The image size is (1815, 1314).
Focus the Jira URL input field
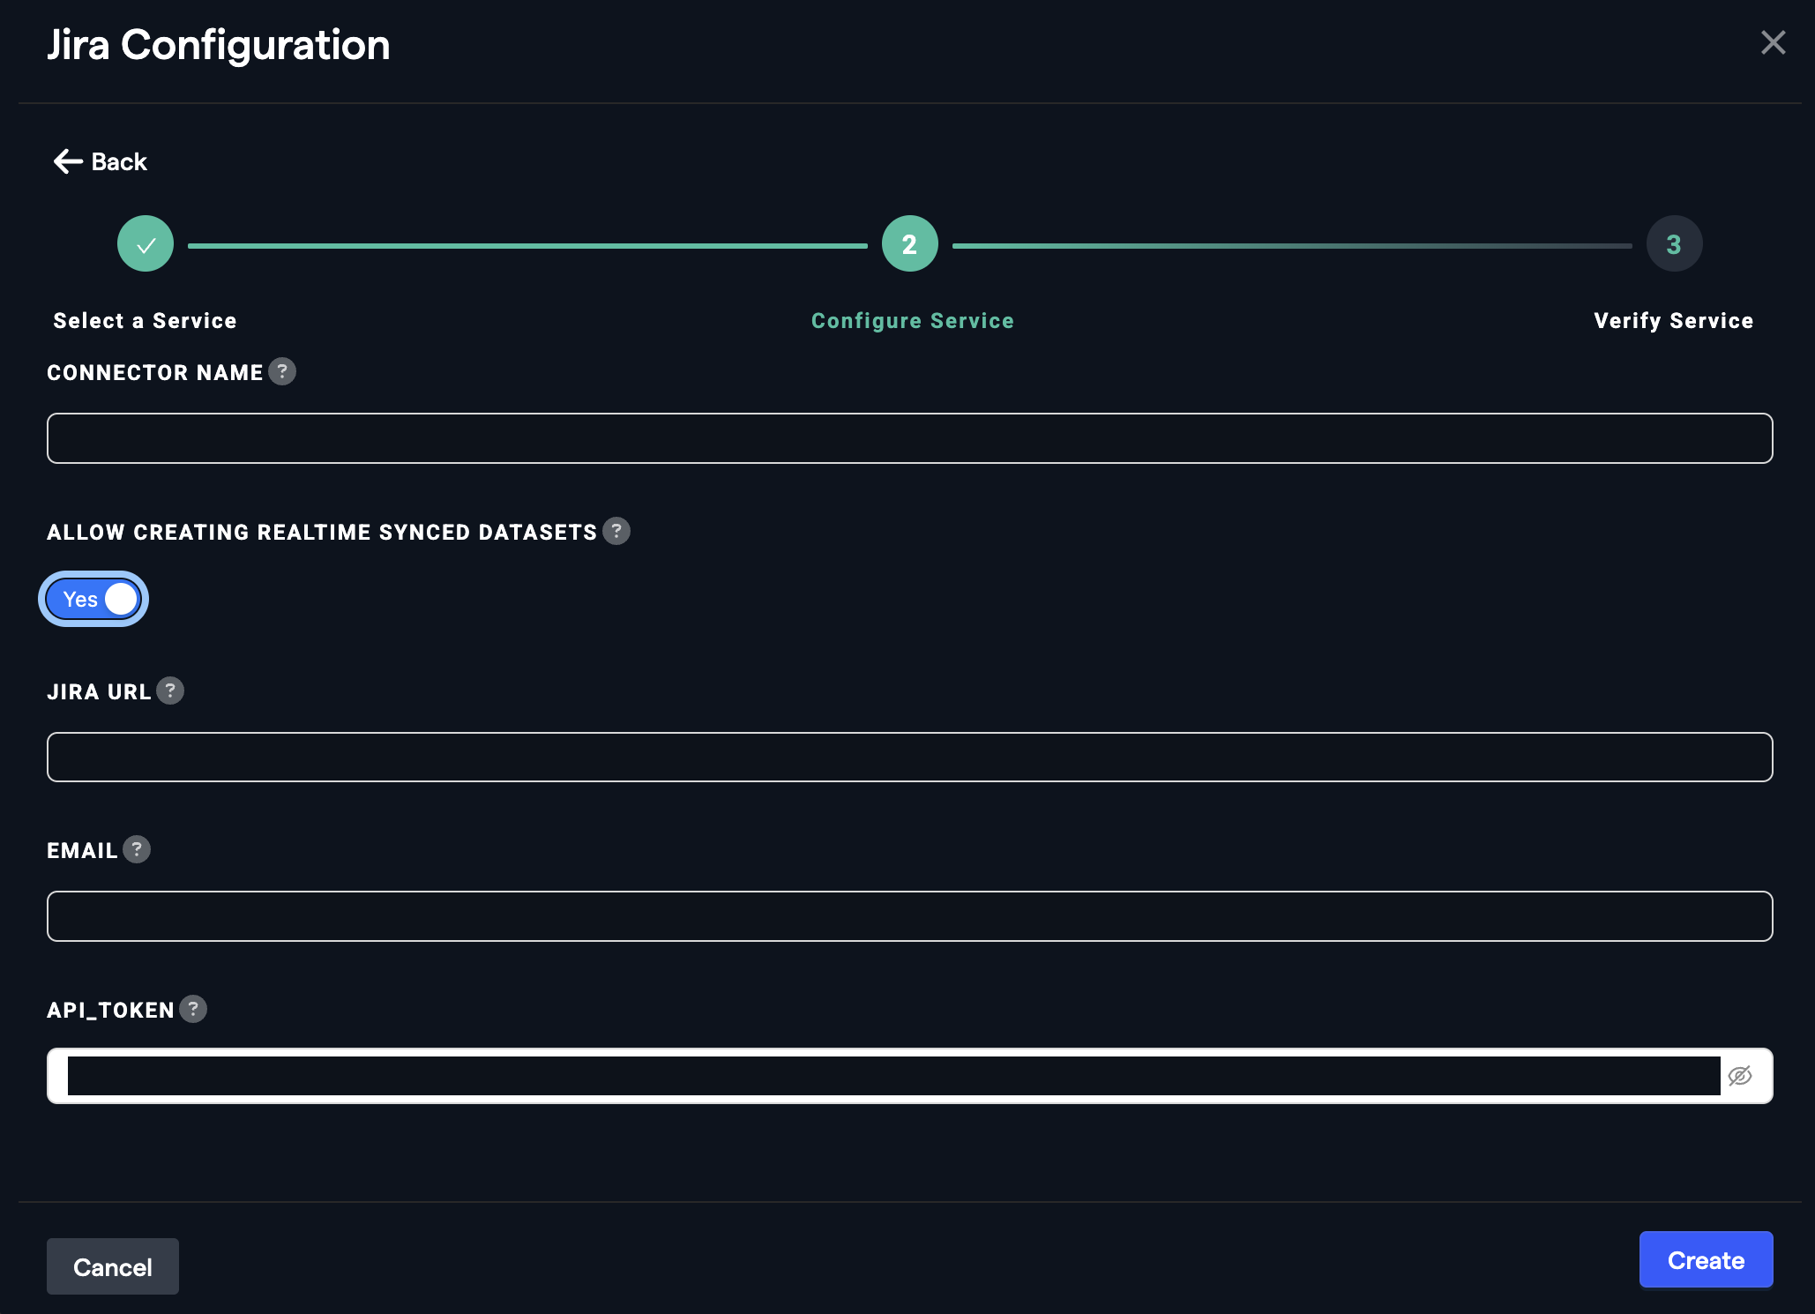click(909, 757)
